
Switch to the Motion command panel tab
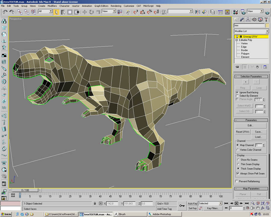tap(254, 19)
